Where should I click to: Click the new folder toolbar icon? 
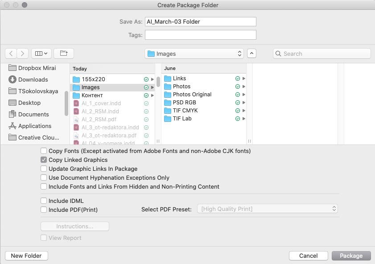(64, 54)
